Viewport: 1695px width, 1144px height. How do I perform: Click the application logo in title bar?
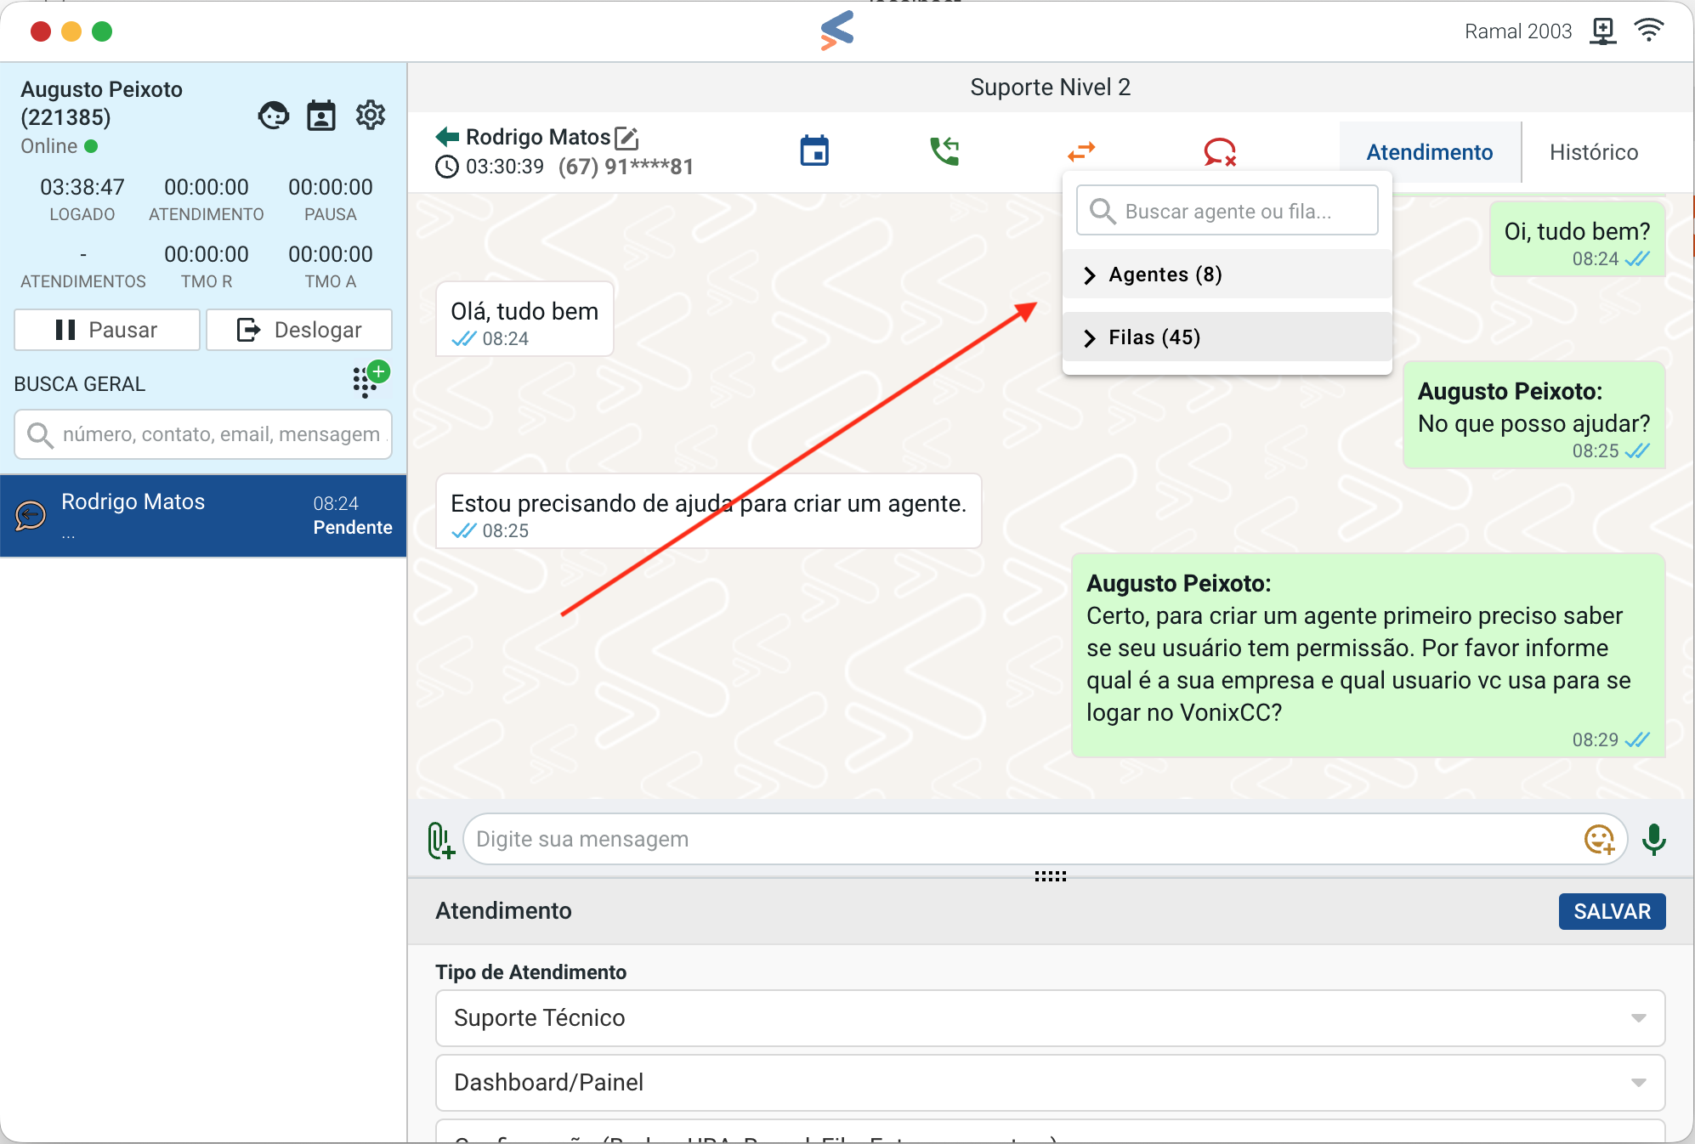coord(837,31)
